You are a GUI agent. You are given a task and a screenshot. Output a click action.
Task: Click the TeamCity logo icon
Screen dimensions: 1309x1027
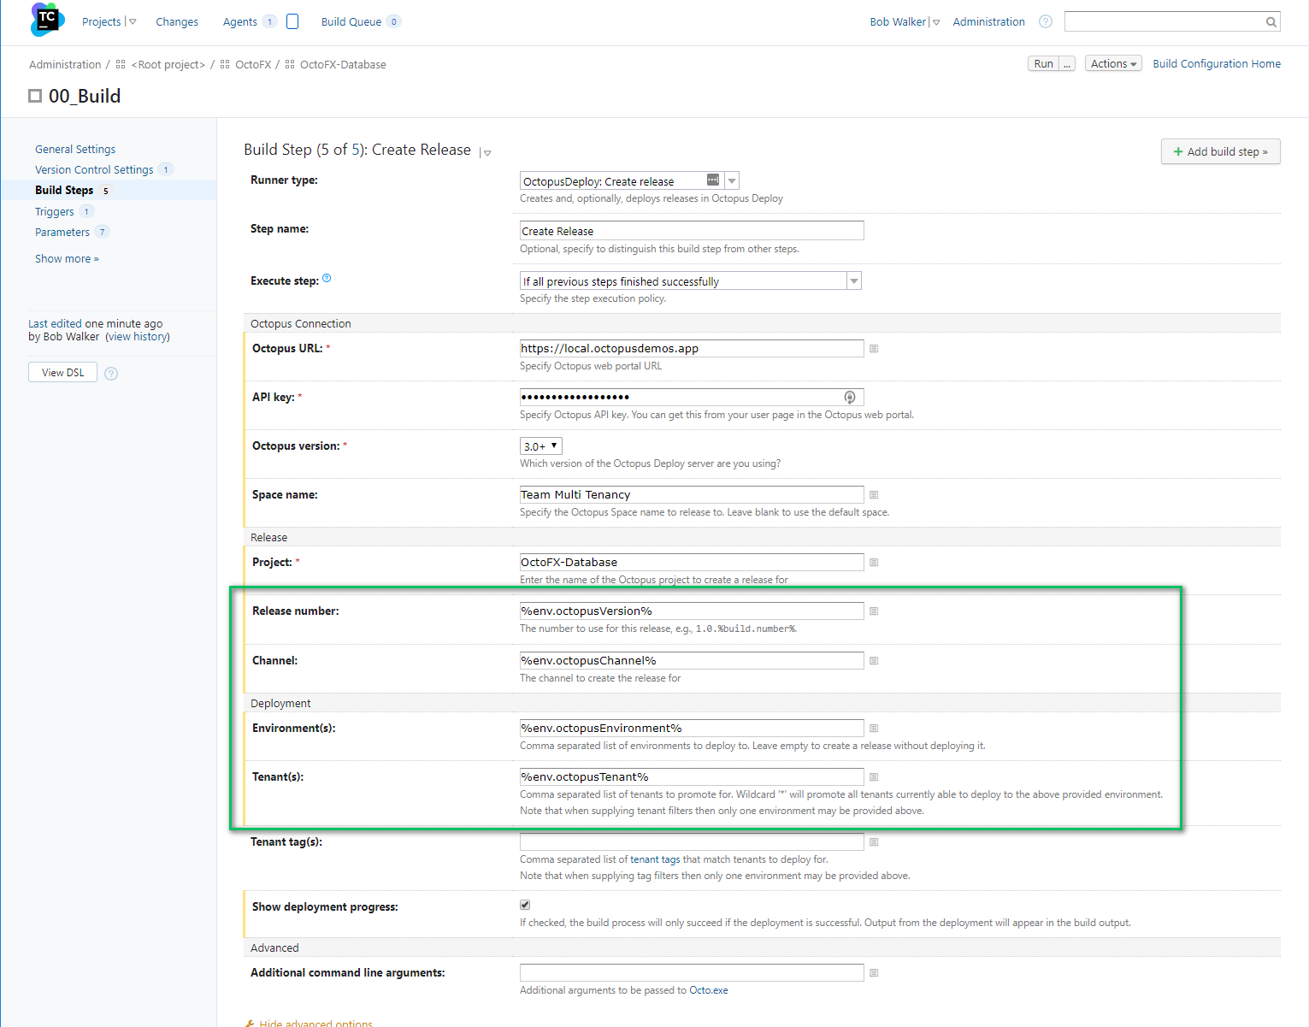47,20
